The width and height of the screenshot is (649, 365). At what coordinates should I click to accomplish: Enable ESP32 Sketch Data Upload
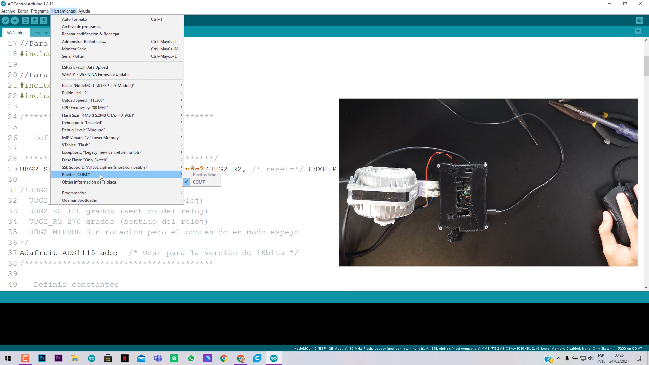tap(85, 67)
